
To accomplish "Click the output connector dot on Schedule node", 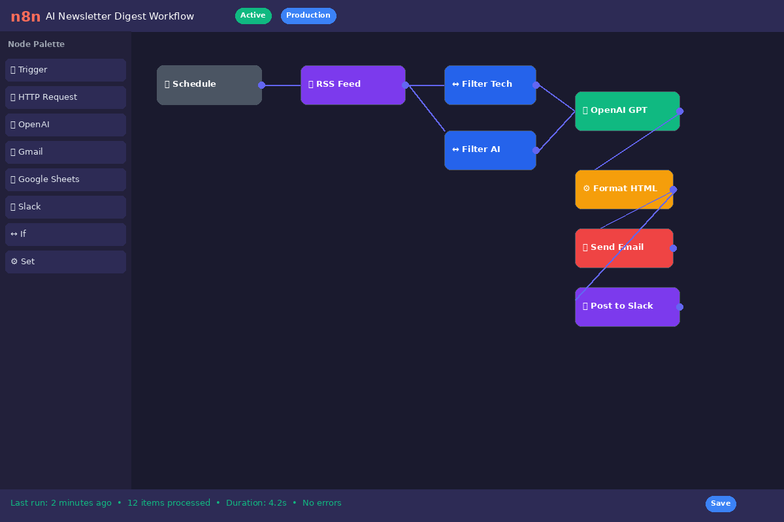I will click(261, 85).
